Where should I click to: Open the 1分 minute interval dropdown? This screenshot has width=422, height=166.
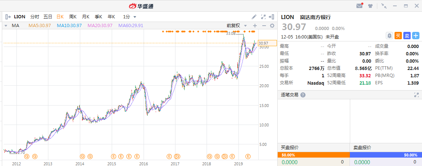click(130, 17)
